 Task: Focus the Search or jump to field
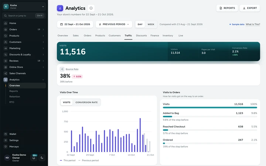click(x=24, y=16)
